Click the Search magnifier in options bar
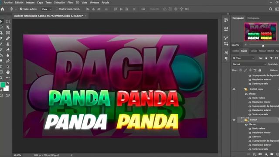 [270, 9]
